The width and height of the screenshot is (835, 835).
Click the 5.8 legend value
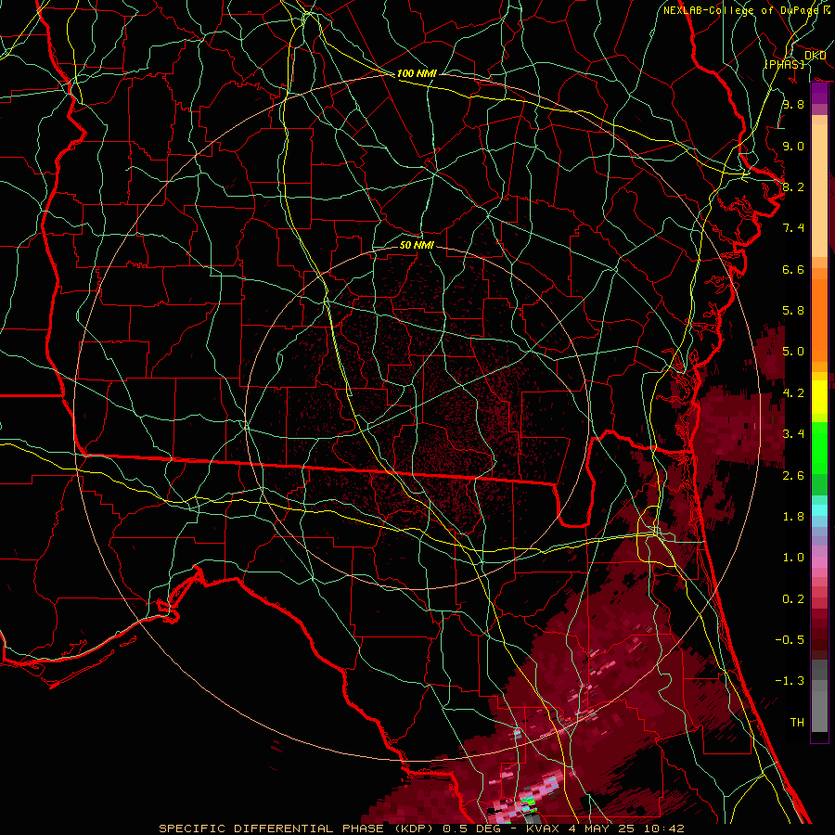tap(793, 311)
